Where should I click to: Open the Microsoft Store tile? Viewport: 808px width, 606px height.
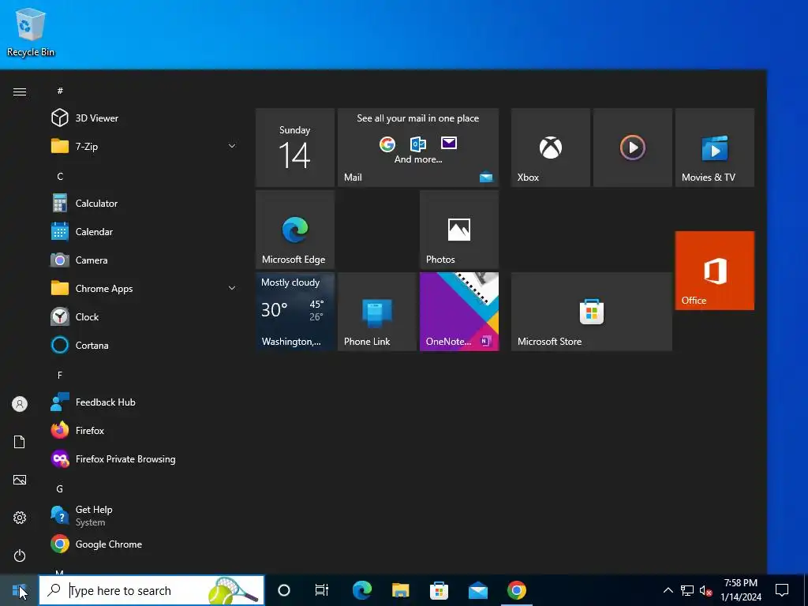coord(592,312)
